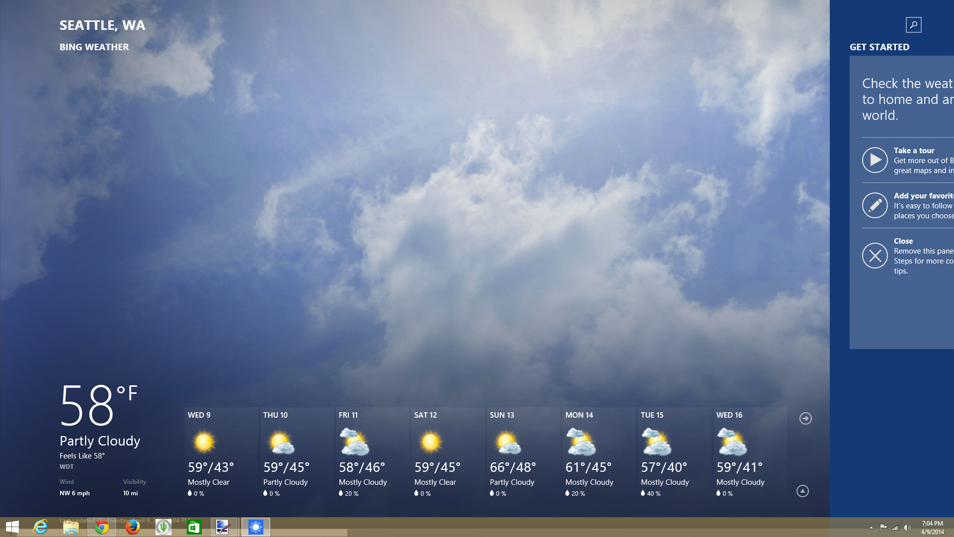
Task: Open Windows Store from taskbar
Action: (x=194, y=527)
